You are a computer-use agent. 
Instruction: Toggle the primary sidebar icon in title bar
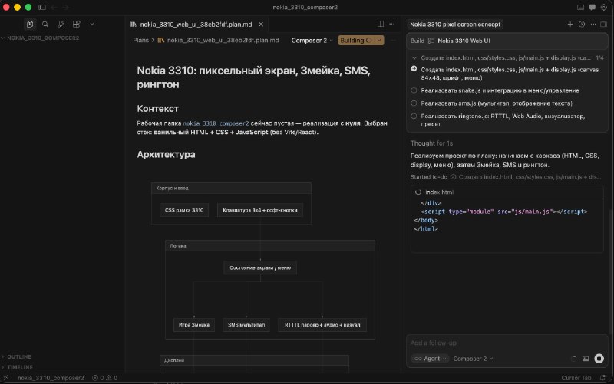[x=42, y=8]
